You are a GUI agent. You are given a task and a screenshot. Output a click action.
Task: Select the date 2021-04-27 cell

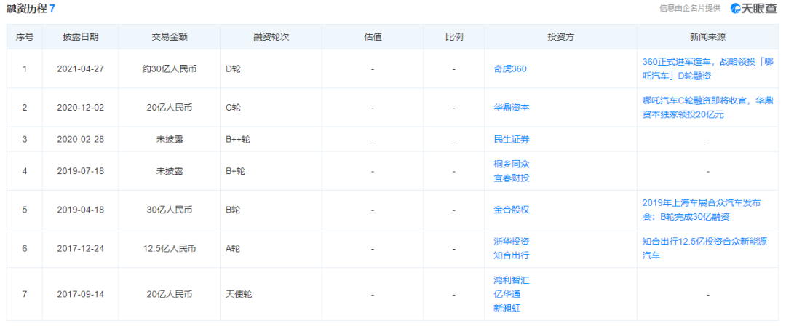click(80, 68)
